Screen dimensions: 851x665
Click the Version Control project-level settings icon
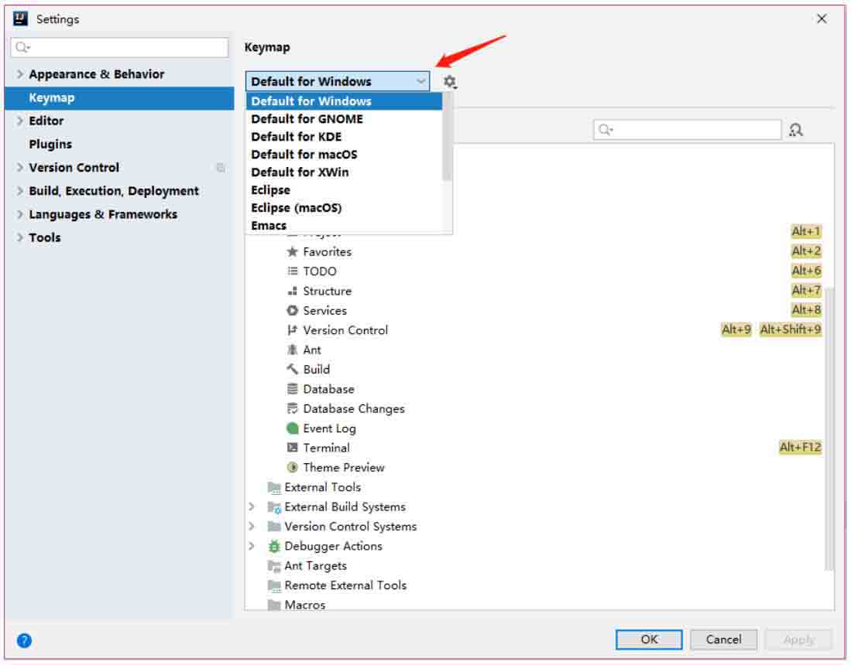(x=221, y=168)
